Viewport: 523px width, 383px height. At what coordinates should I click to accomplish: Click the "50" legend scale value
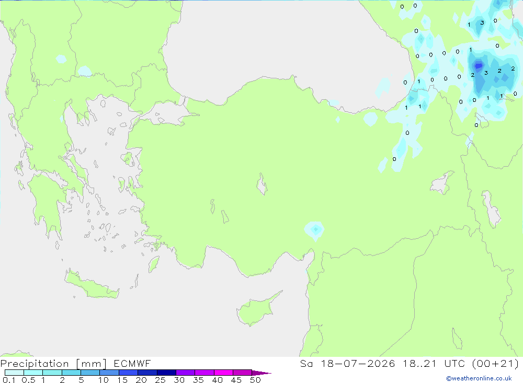coord(255,380)
